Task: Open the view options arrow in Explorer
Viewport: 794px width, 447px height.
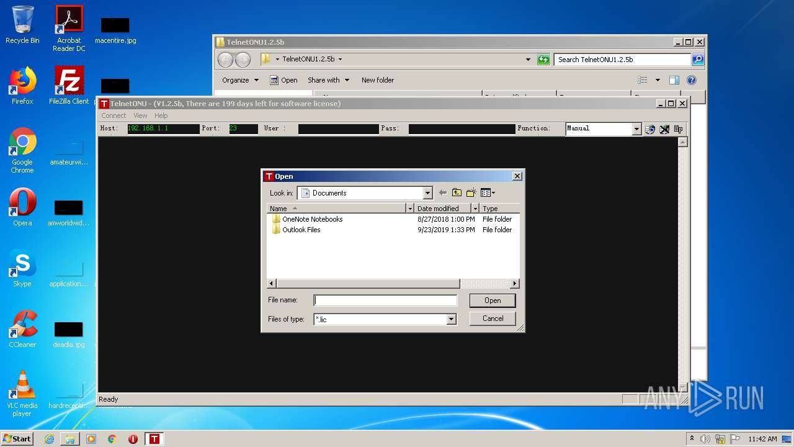Action: click(x=658, y=80)
